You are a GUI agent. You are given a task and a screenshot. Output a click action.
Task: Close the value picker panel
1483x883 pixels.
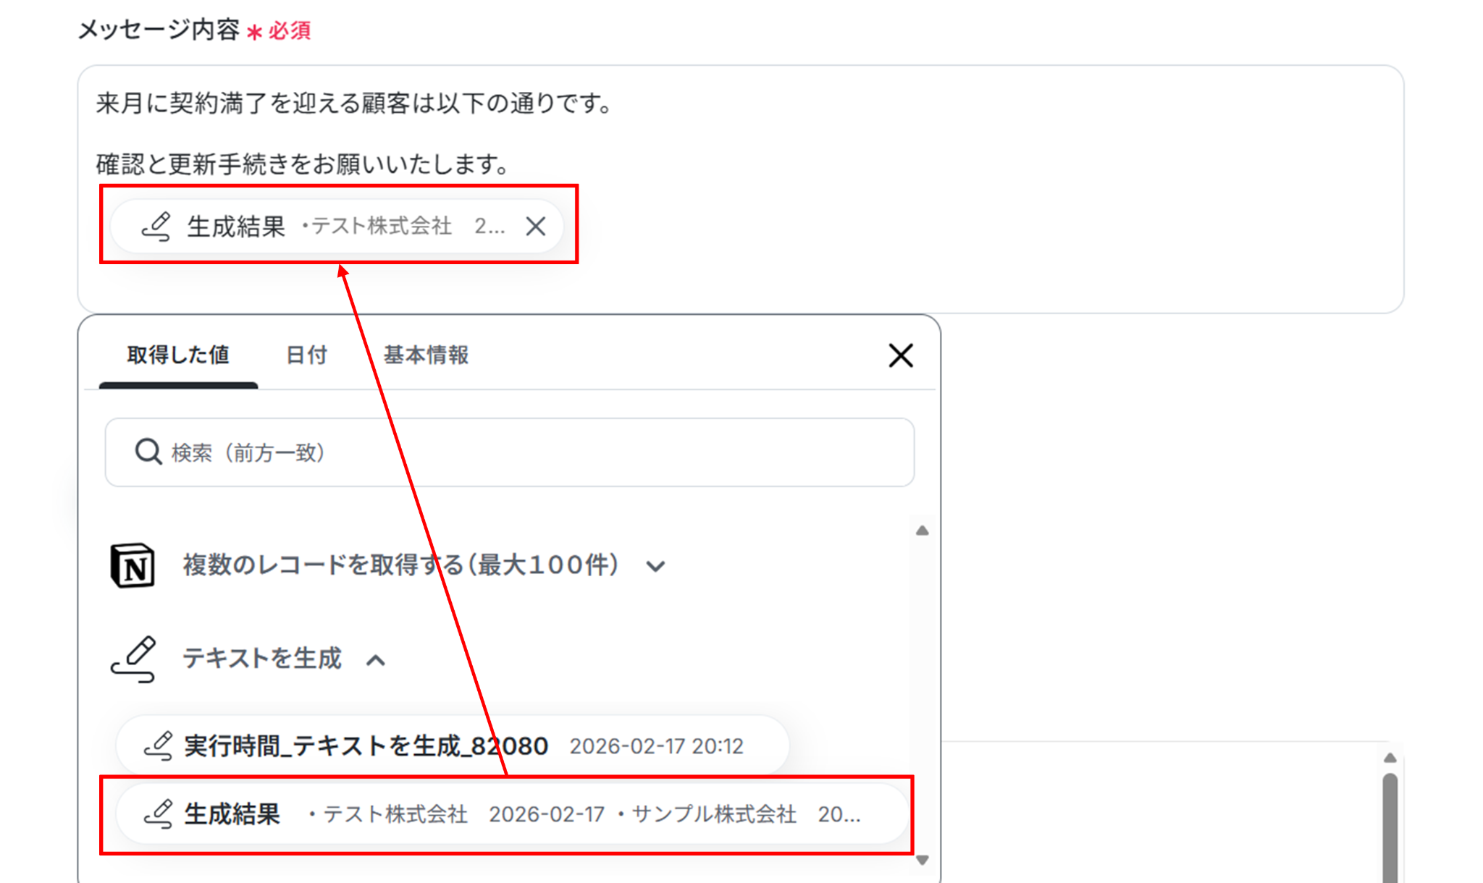click(x=901, y=355)
